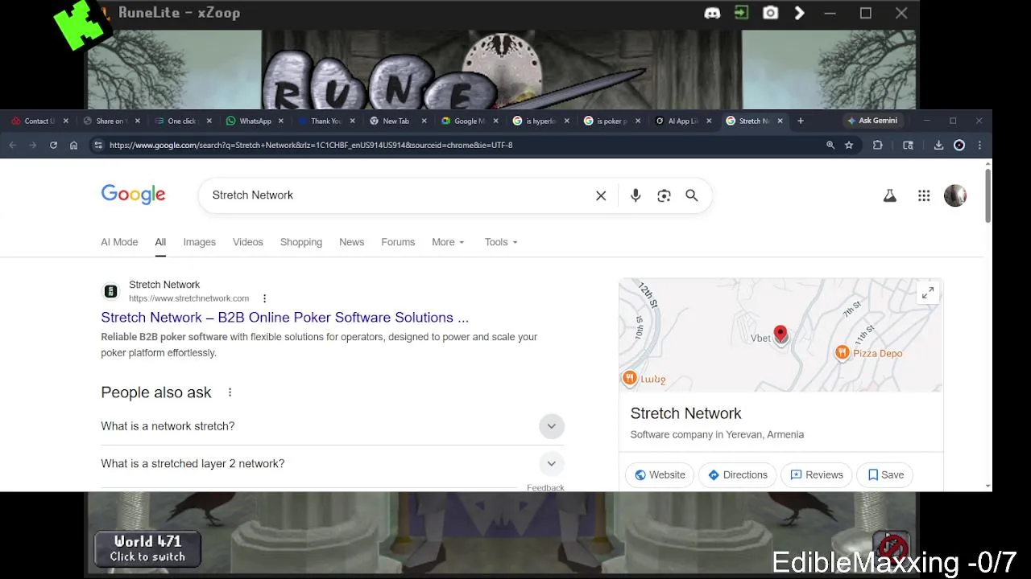
Task: Open People also ask options menu
Action: point(230,392)
